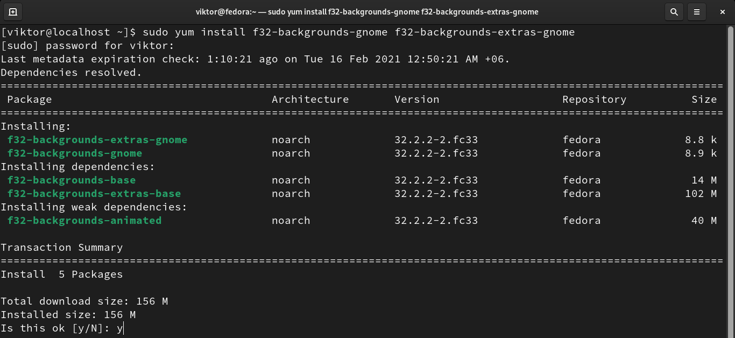Click the f32-backgrounds-animated package name
735x338 pixels.
pyautogui.click(x=84, y=221)
